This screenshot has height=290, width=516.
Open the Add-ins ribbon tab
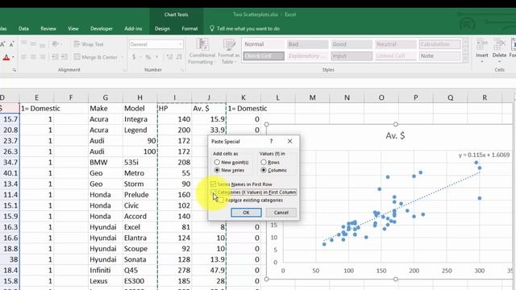[x=133, y=29]
